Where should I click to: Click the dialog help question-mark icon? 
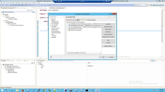tap(51, 57)
